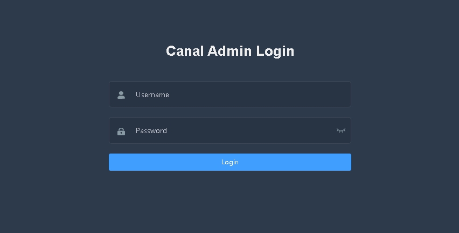This screenshot has height=233, width=459.
Task: Click the Password placeholder text
Action: click(151, 130)
